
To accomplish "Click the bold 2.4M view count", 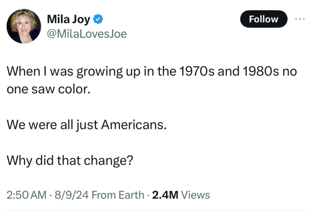I will click(x=165, y=195).
